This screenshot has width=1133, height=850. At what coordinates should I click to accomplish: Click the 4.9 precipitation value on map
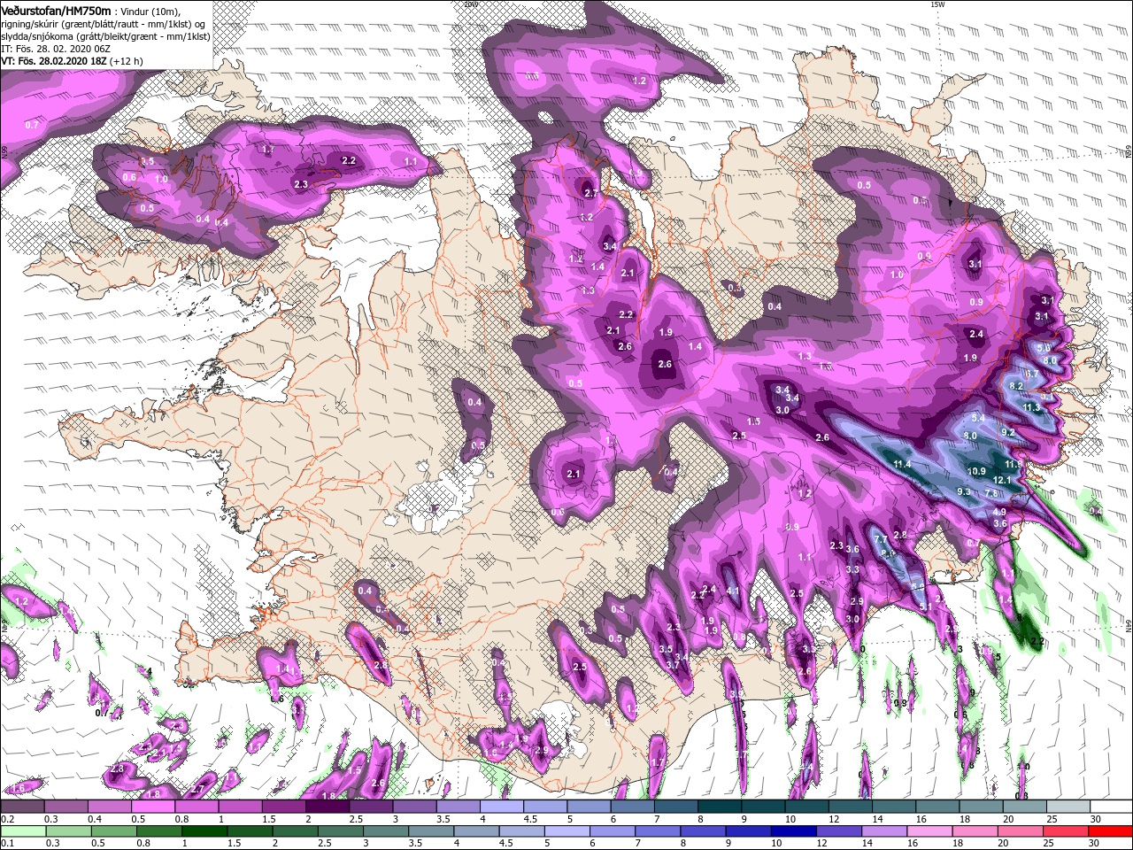point(999,512)
